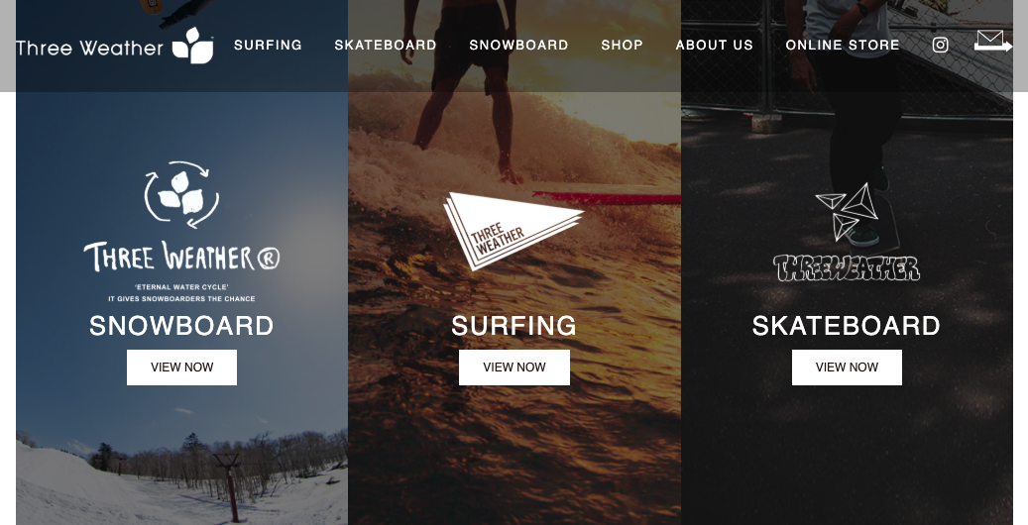
Task: Open the Instagram icon link
Action: click(x=940, y=45)
